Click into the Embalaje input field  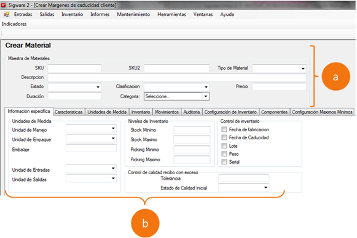point(91,148)
